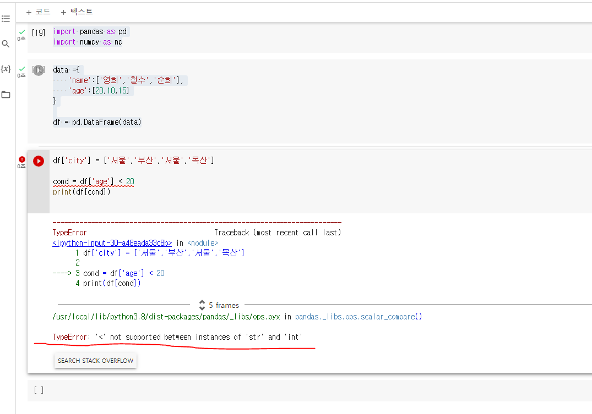Screen dimensions: 592x414
Task: Run the data dictionary cell play button
Action: (x=39, y=70)
